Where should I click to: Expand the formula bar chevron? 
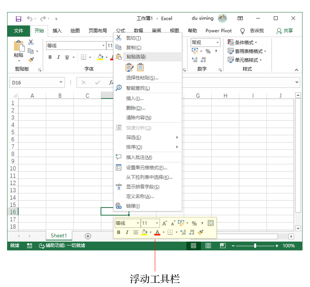pos(297,82)
